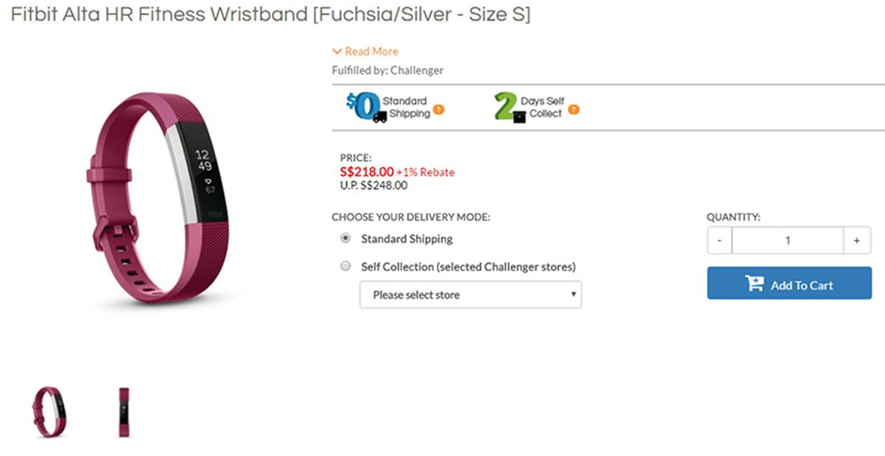The width and height of the screenshot is (885, 456).
Task: Select Standard Shipping delivery mode
Action: coord(345,238)
